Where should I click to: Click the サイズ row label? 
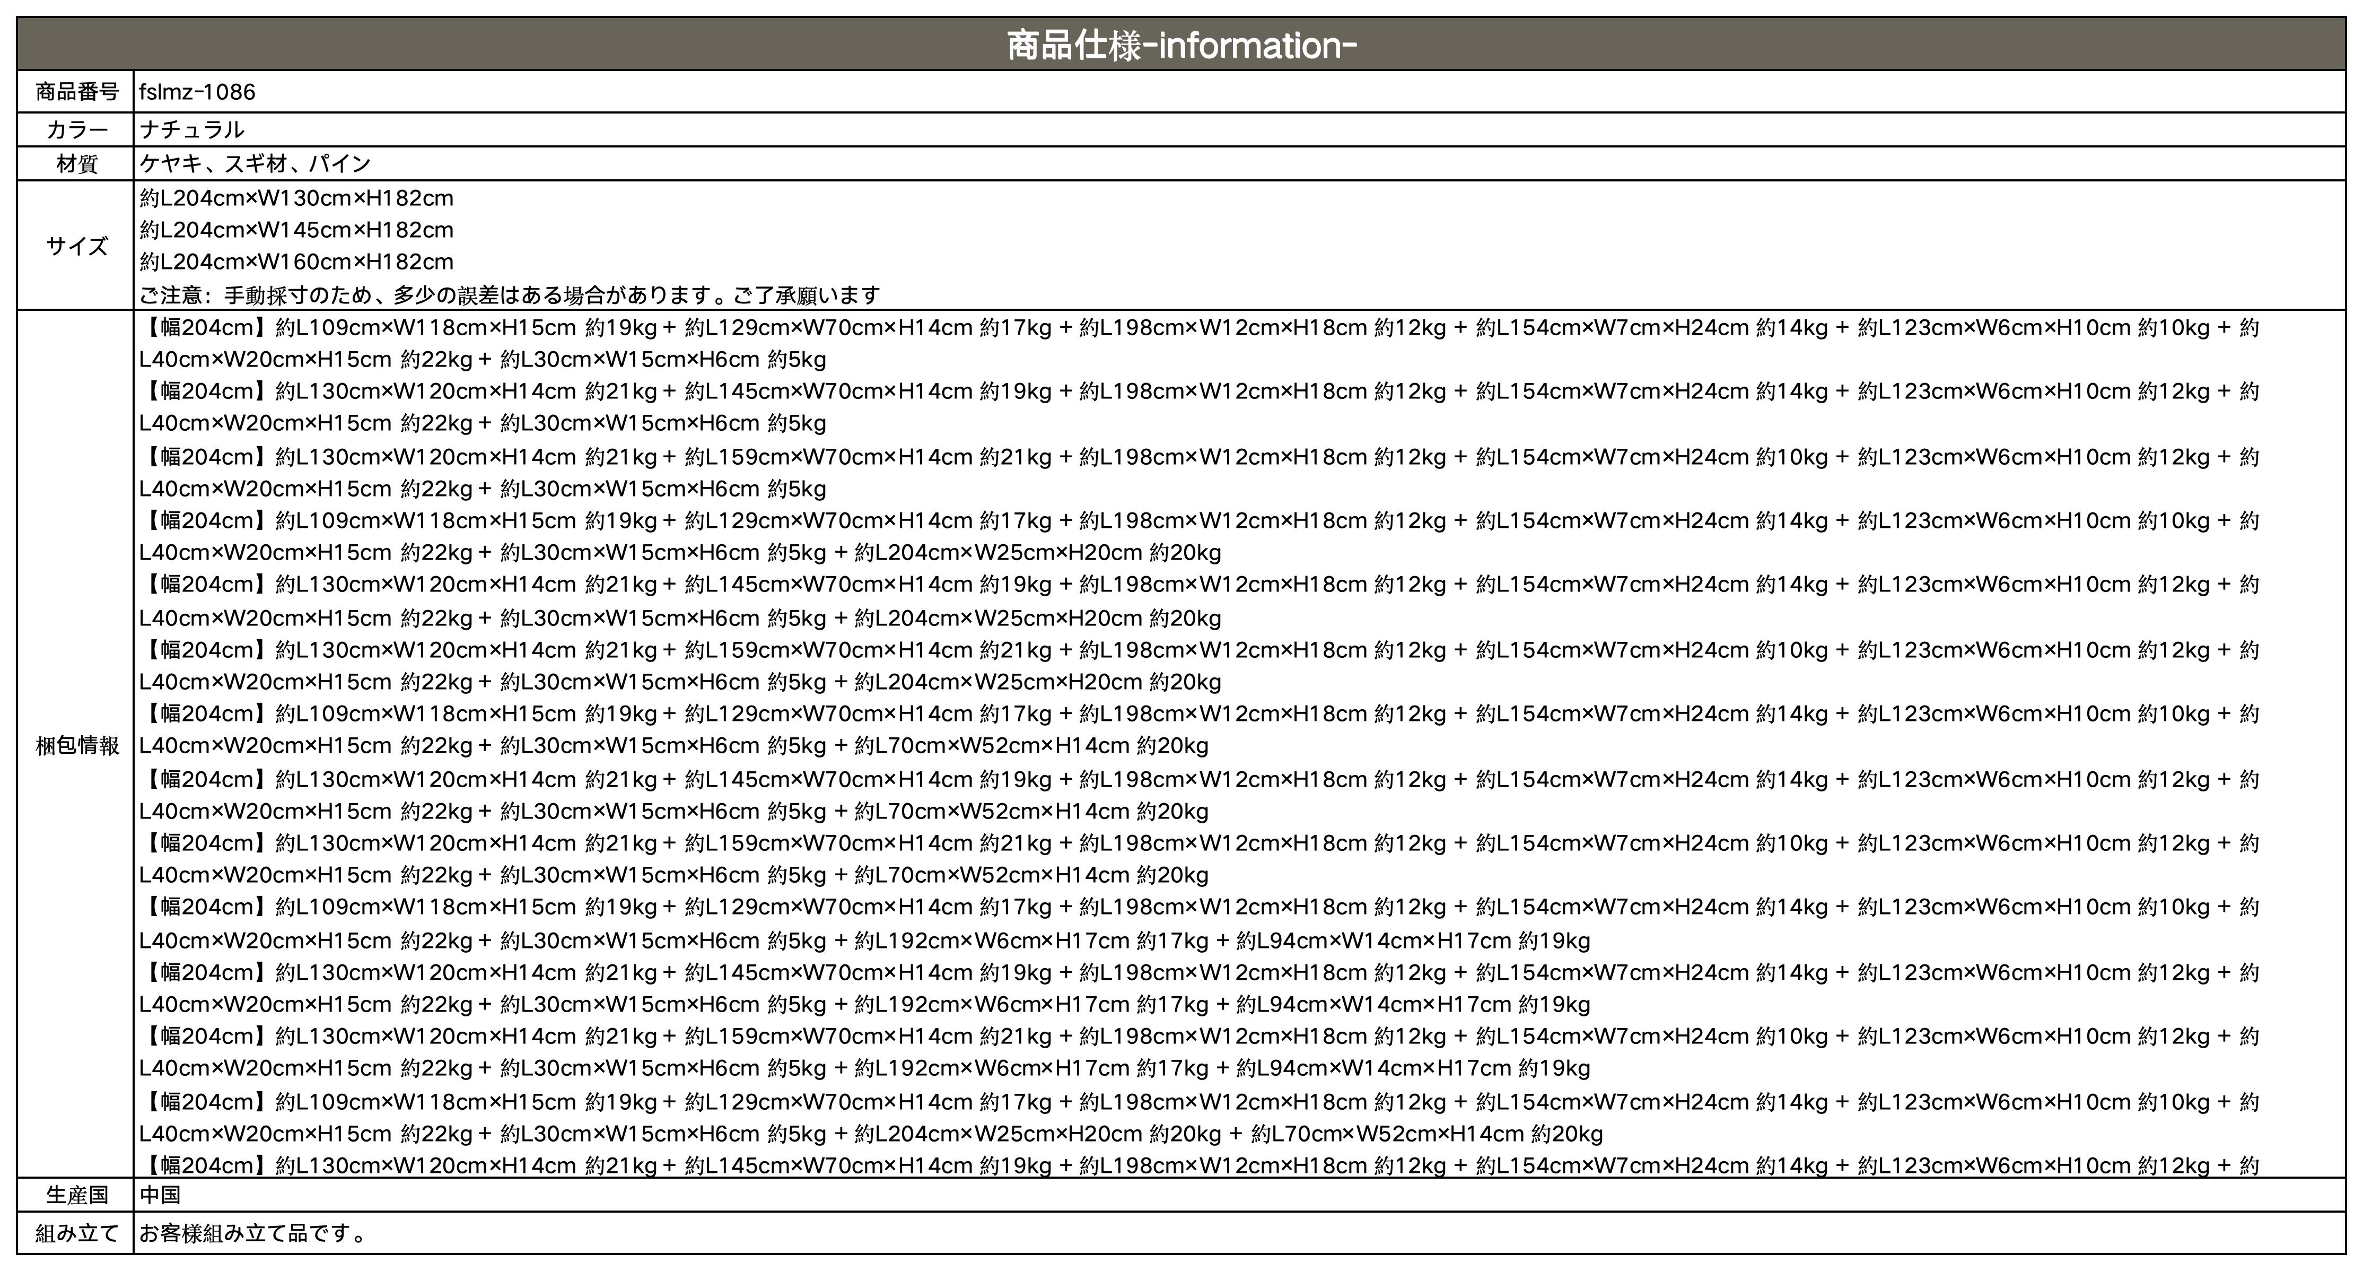tap(77, 246)
